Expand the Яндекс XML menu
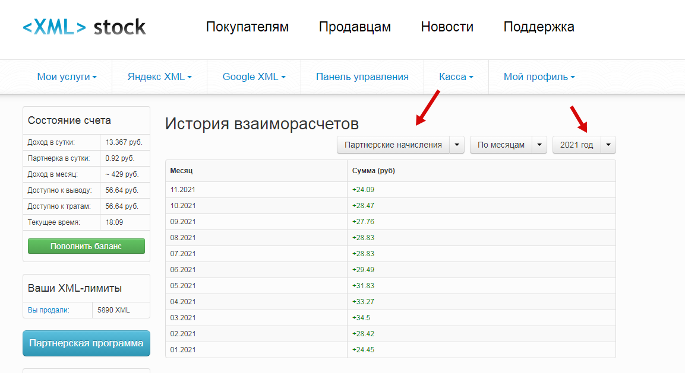685x373 pixels. click(159, 76)
